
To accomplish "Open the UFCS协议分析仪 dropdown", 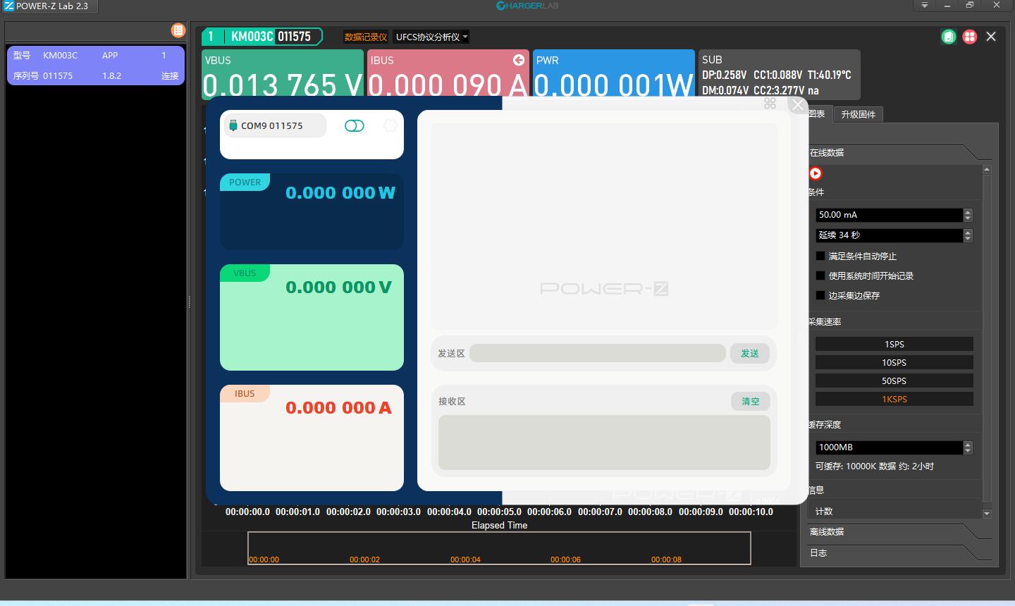I will point(431,37).
